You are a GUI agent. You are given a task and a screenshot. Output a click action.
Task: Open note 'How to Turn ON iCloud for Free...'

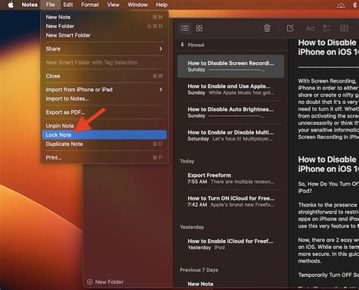pos(230,201)
